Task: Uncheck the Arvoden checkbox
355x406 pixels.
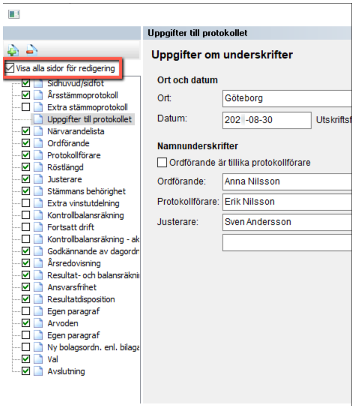Action: (x=26, y=323)
